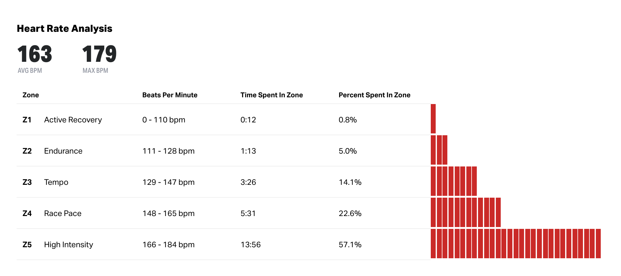
Task: Select the Active Recovery zone label
Action: click(73, 120)
